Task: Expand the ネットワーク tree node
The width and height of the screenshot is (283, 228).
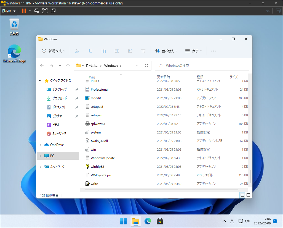Action: pyautogui.click(x=40, y=167)
